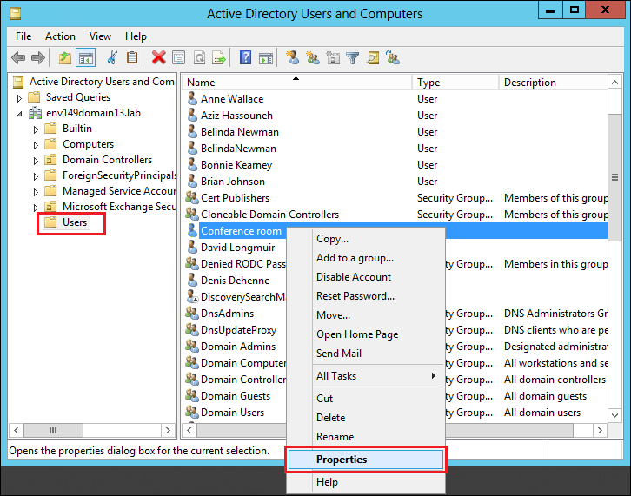
Task: Select Move... in the context menu
Action: click(366, 315)
